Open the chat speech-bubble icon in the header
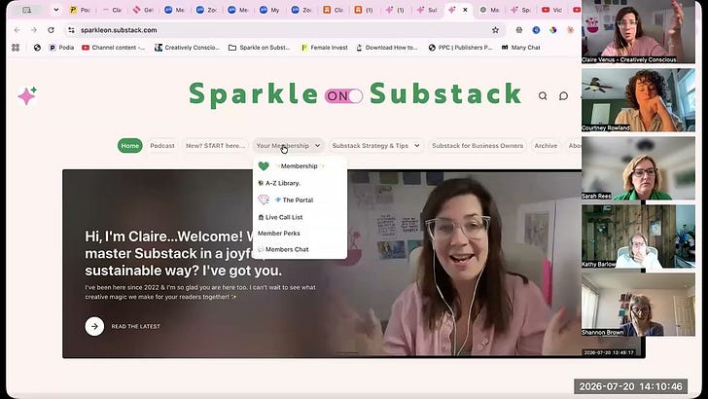The image size is (708, 399). coord(563,95)
